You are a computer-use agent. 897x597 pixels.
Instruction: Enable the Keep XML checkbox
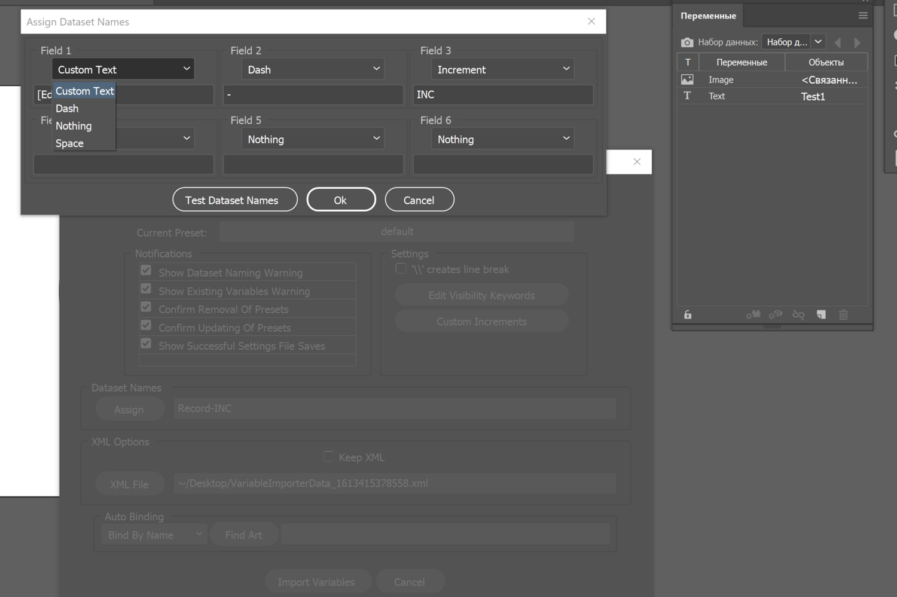[x=328, y=457]
